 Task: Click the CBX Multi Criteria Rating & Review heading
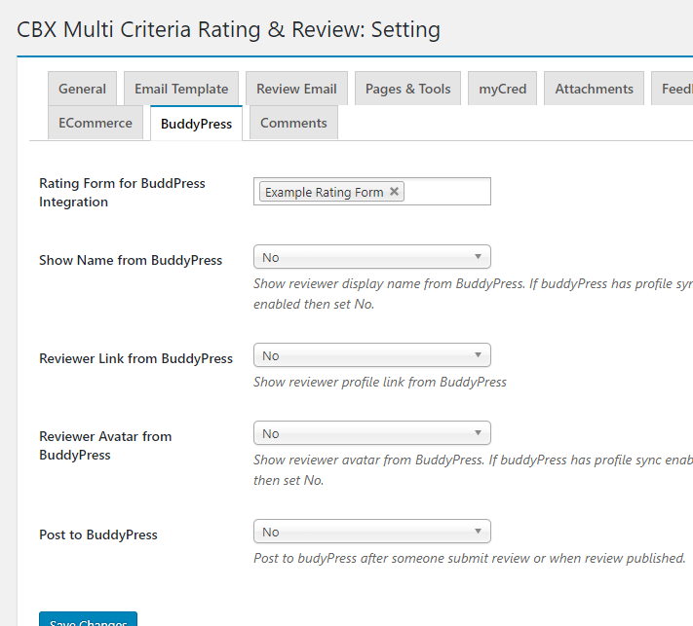click(x=228, y=29)
